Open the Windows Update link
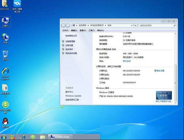 [x=73, y=96]
